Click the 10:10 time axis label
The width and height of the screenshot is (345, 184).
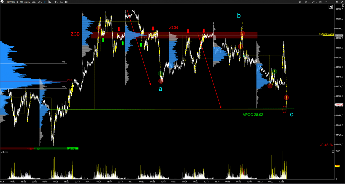(12, 182)
